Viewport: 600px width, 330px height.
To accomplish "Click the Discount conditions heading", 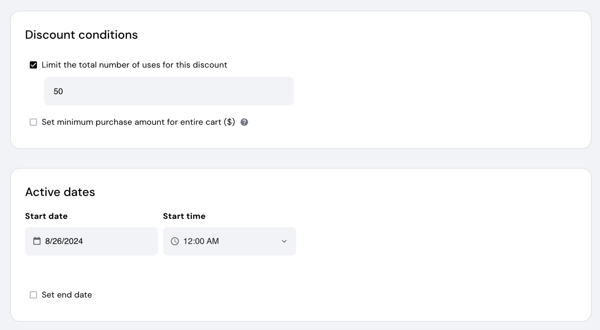I will (81, 35).
